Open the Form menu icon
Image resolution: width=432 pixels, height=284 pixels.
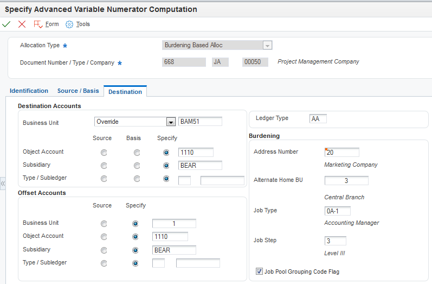(x=38, y=24)
